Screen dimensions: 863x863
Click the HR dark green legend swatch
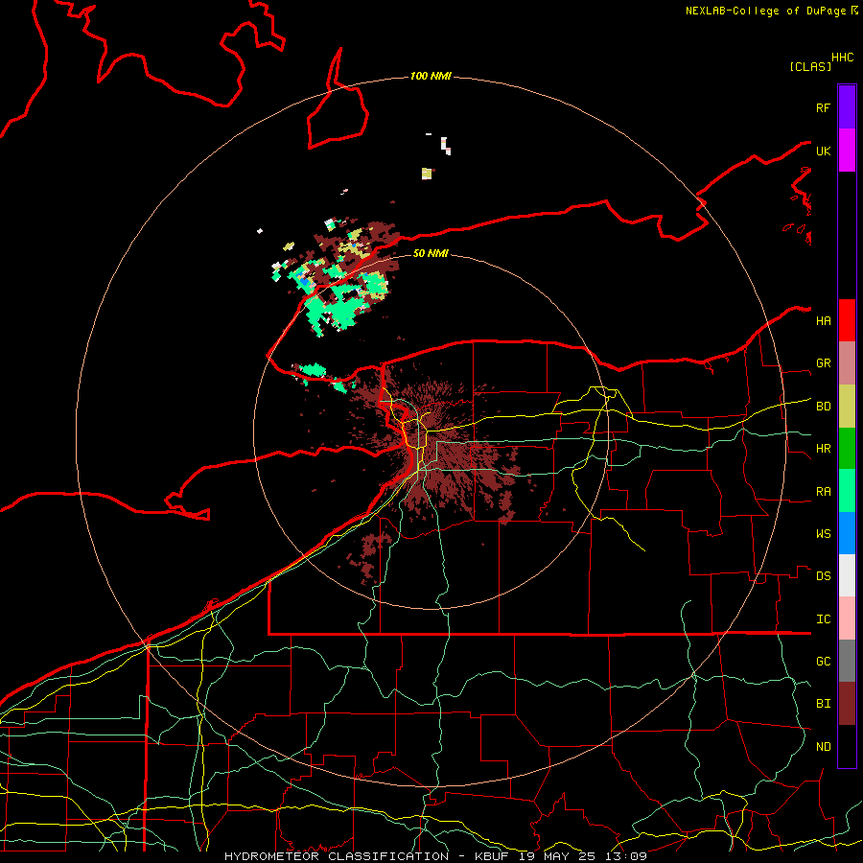(847, 449)
